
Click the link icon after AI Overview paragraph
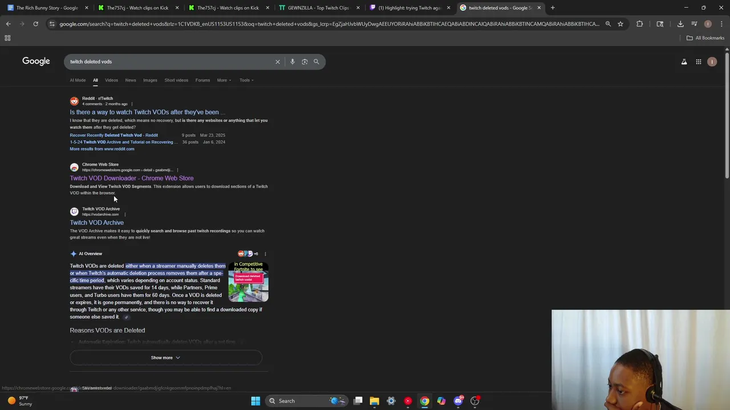click(126, 317)
